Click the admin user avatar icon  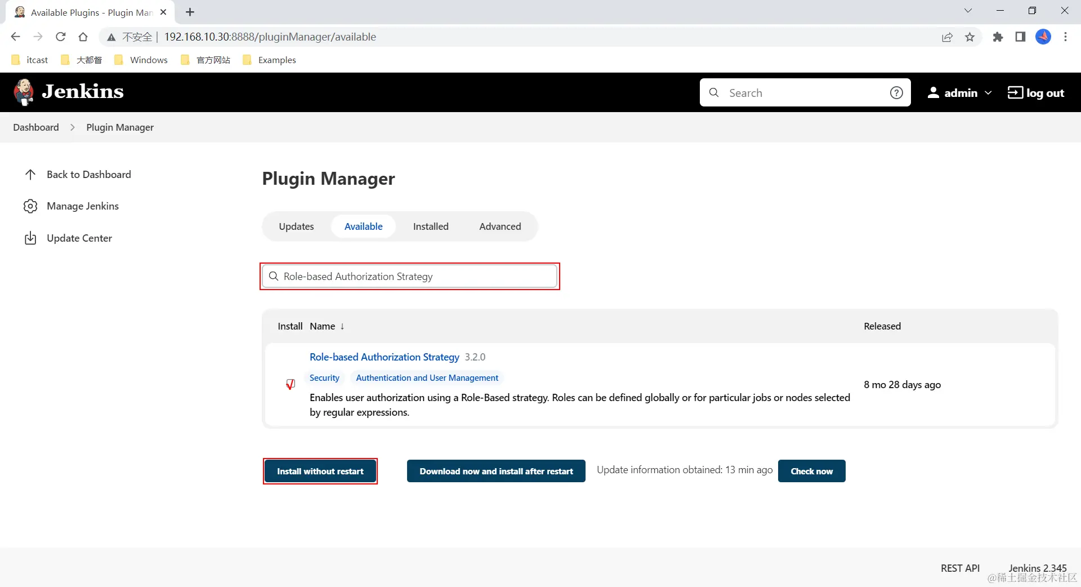933,92
